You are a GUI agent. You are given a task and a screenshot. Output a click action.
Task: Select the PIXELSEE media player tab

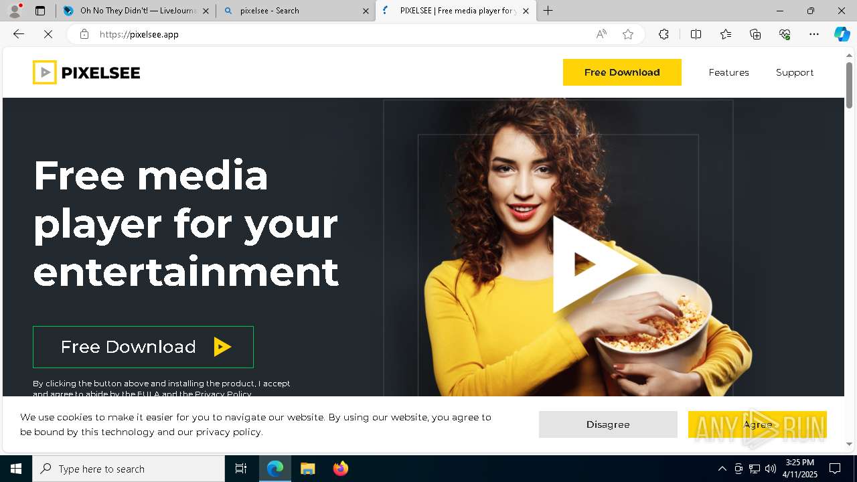tap(456, 11)
